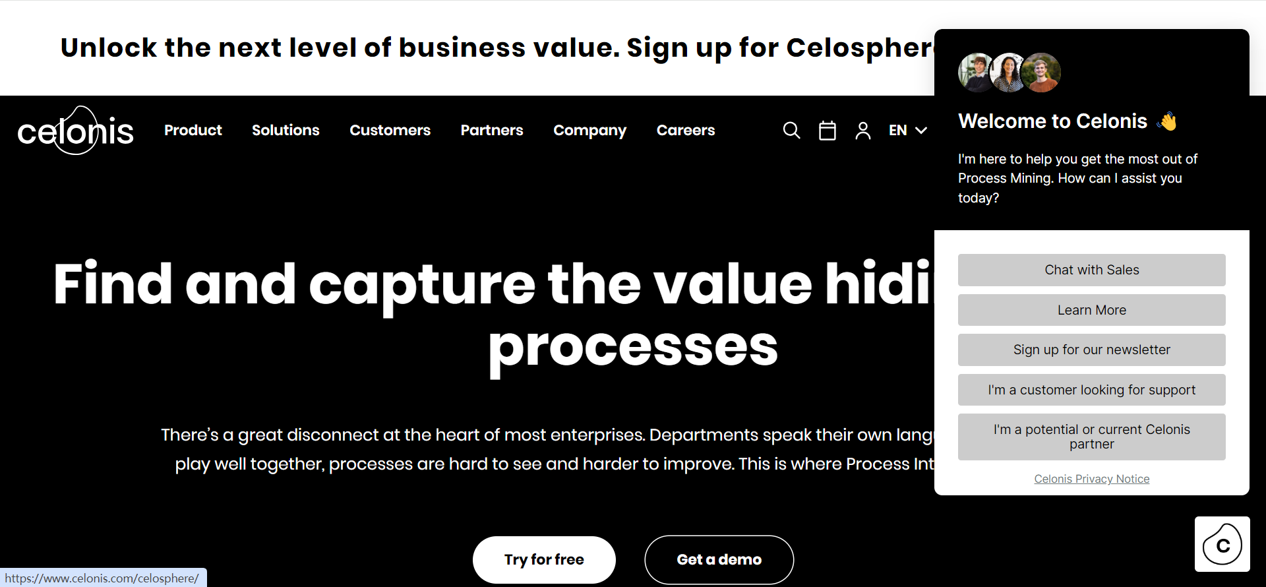Click the Try for free button
Viewport: 1266px width, 587px height.
coord(544,559)
